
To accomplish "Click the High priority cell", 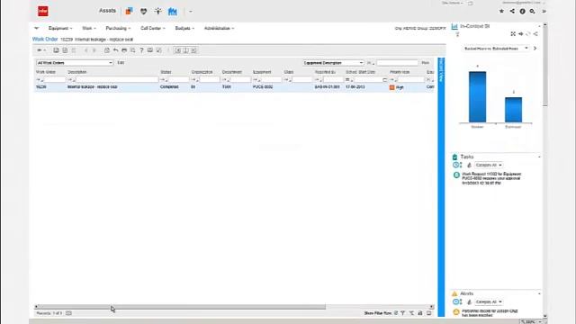I will point(397,87).
